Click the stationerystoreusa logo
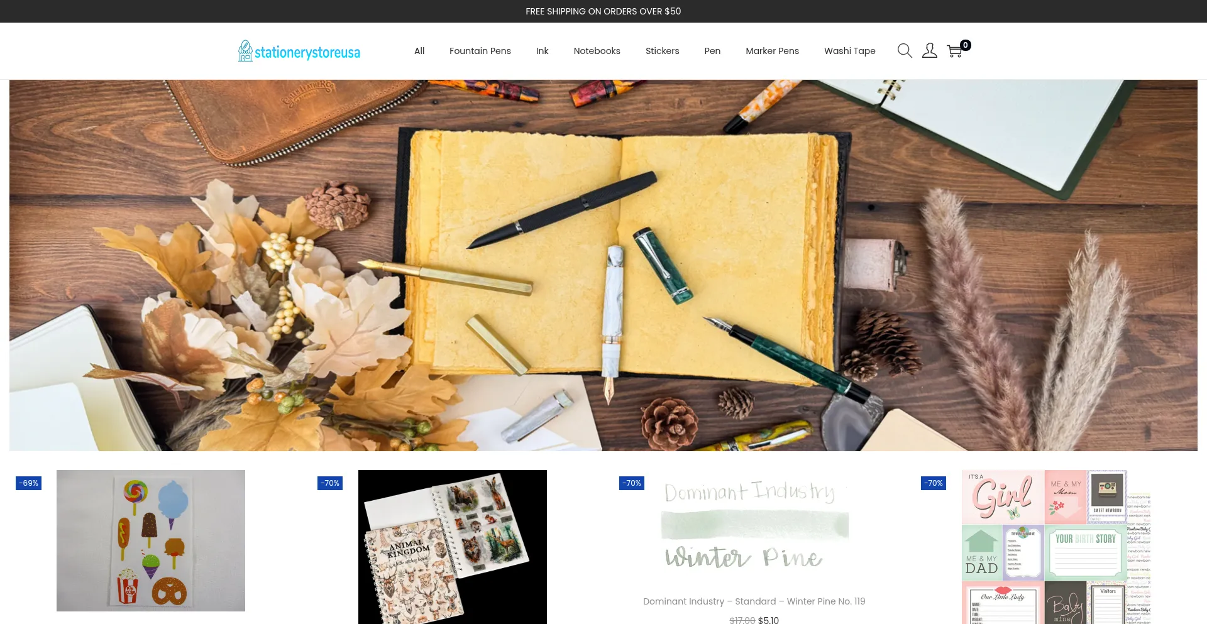This screenshot has height=624, width=1207. [299, 51]
